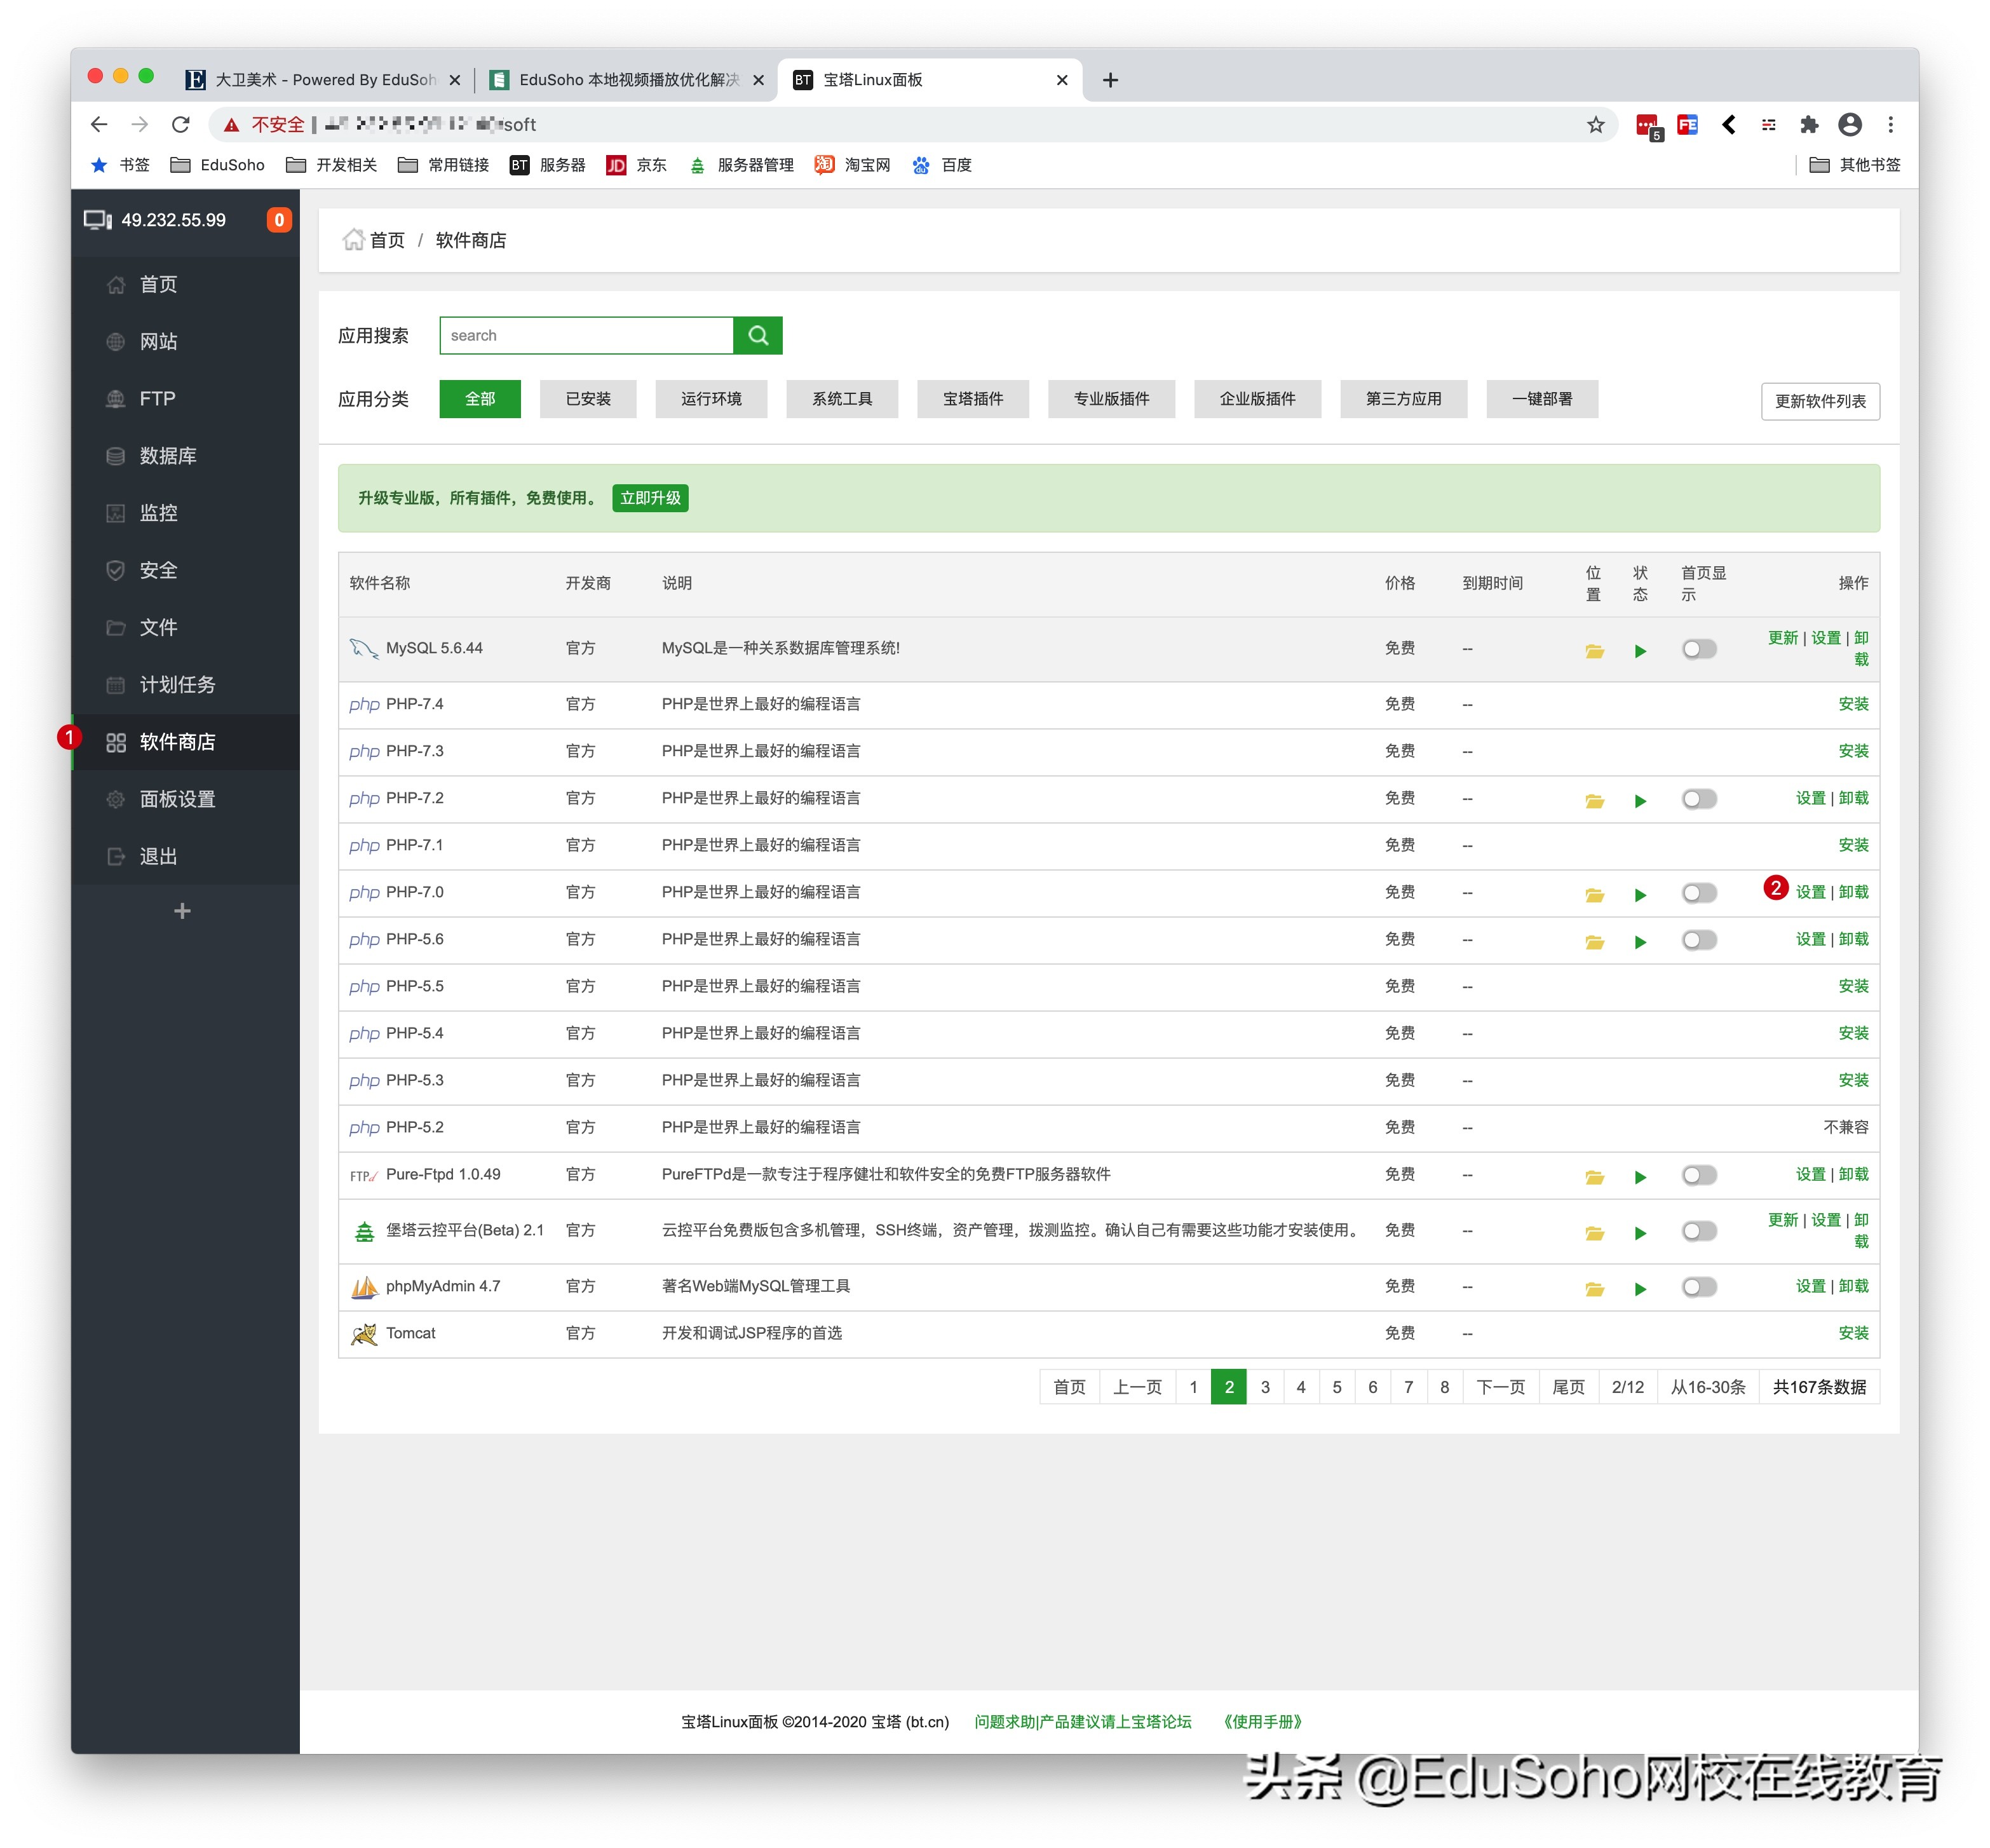1990x1848 pixels.
Task: Click 安装 link for PHP-7.4
Action: [x=1853, y=704]
